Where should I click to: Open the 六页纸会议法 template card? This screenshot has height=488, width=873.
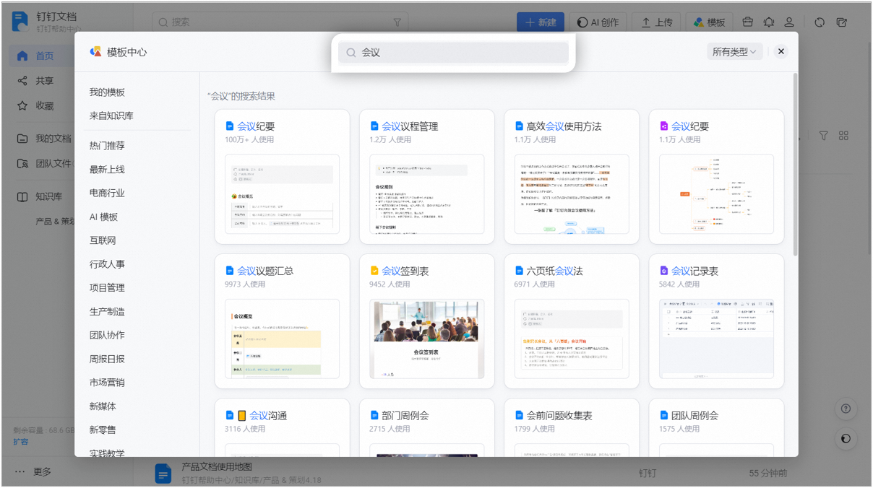(572, 321)
